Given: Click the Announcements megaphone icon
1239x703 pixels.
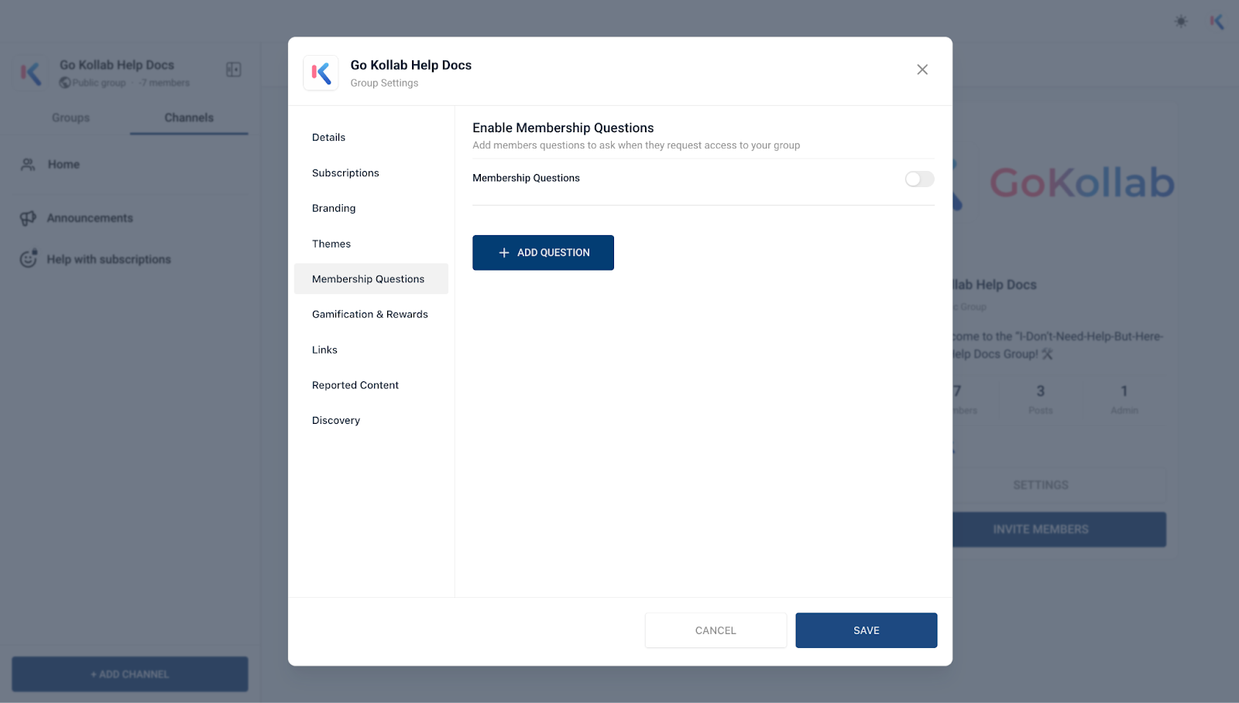Looking at the screenshot, I should 28,218.
